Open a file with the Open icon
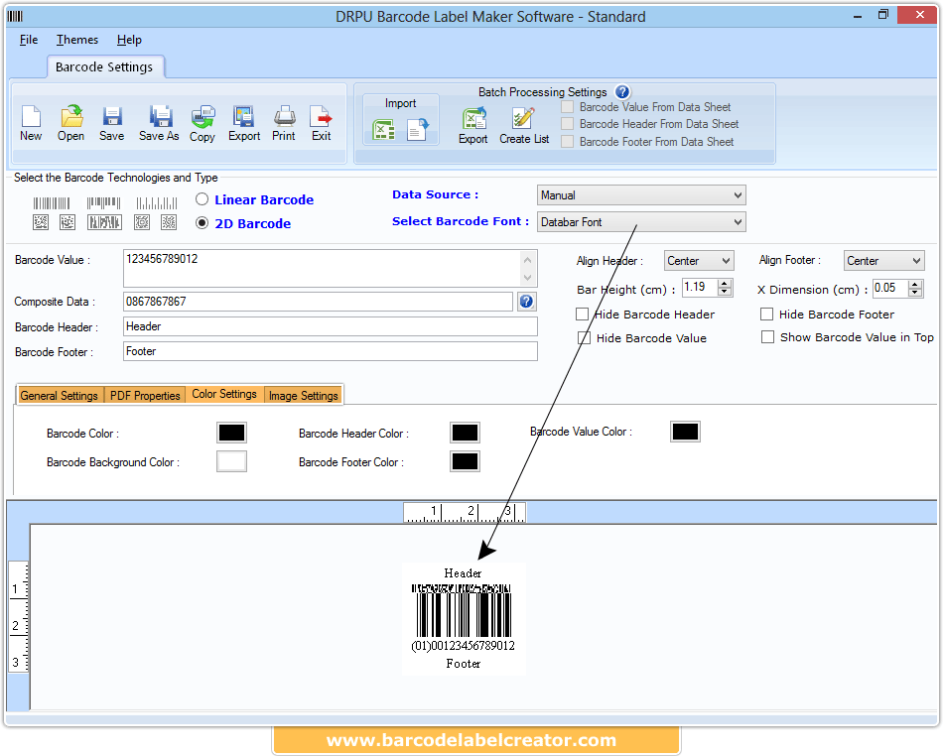The height and width of the screenshot is (756, 943). 71,117
